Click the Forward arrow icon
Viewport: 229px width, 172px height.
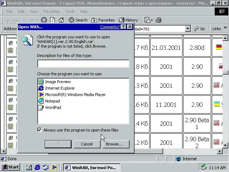click(x=31, y=21)
